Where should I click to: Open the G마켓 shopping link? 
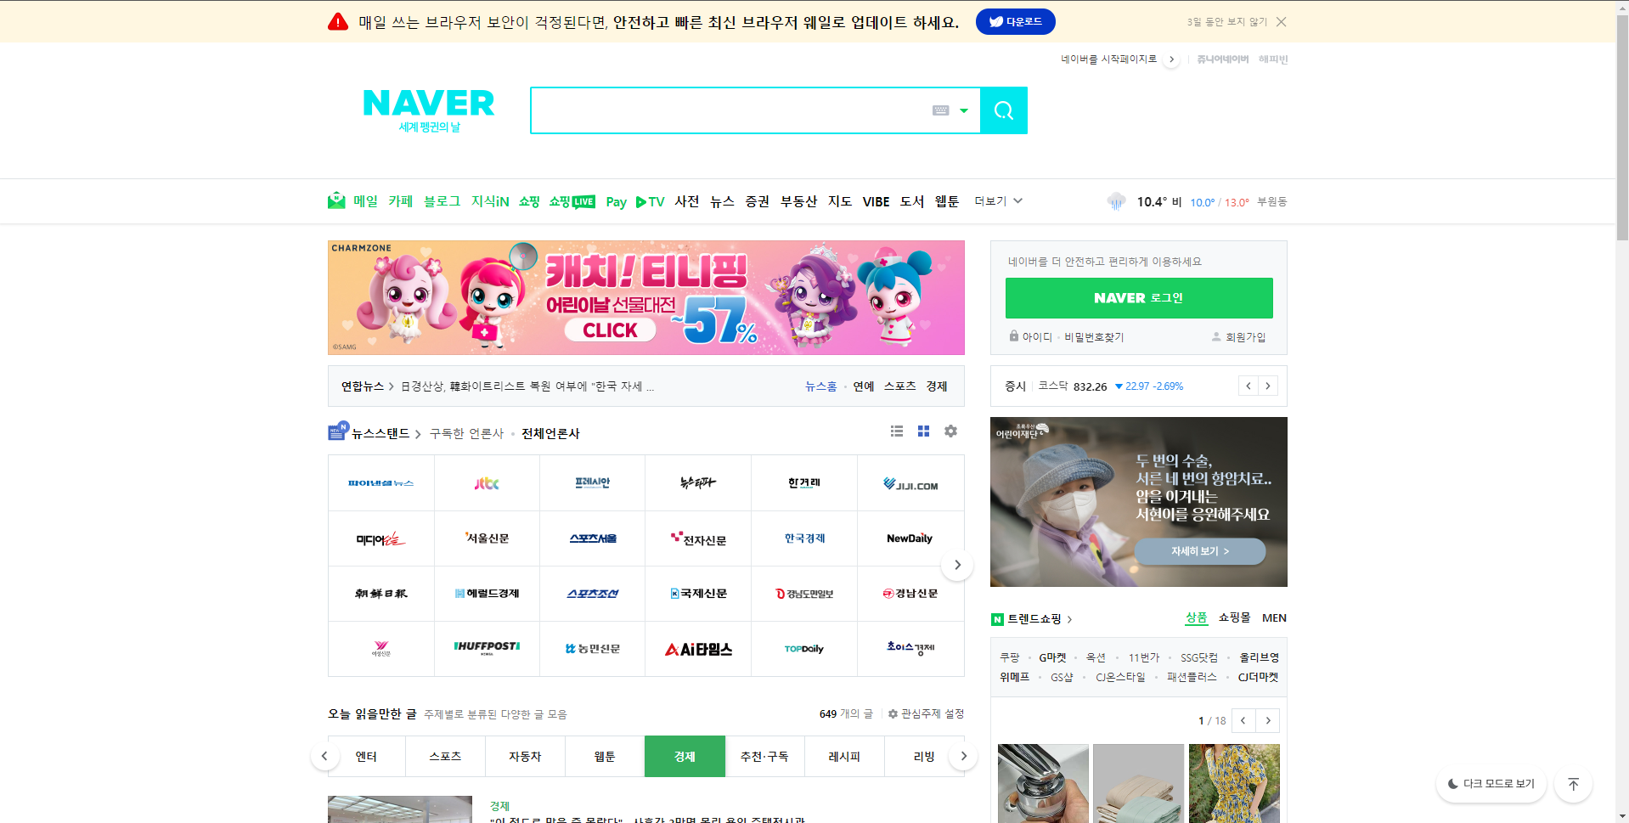[x=1052, y=658]
